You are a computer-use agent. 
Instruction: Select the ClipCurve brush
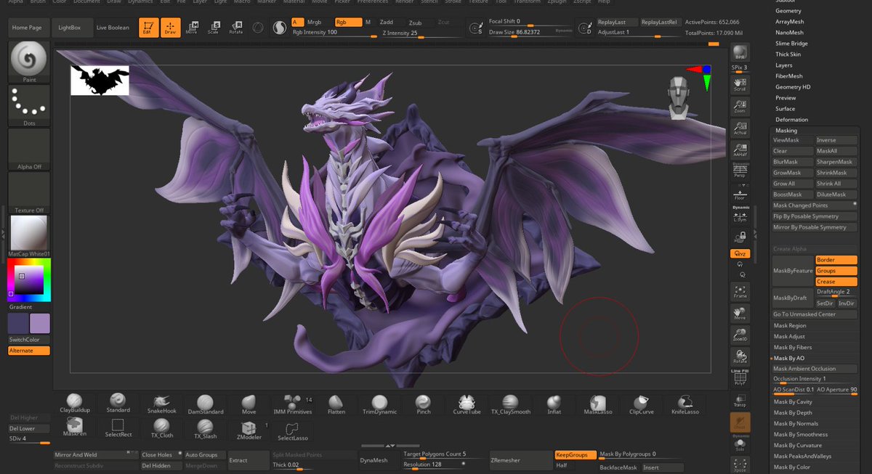(641, 404)
